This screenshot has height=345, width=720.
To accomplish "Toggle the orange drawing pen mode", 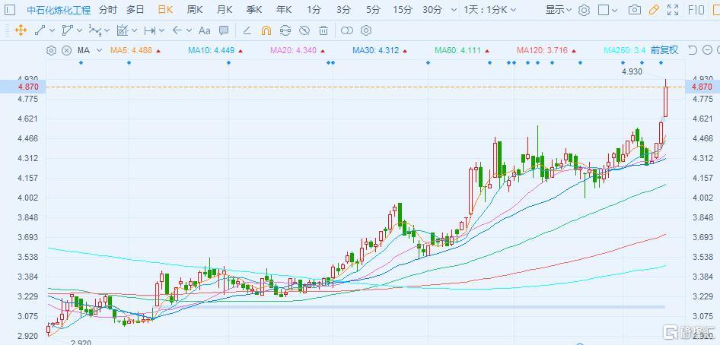I will click(654, 10).
